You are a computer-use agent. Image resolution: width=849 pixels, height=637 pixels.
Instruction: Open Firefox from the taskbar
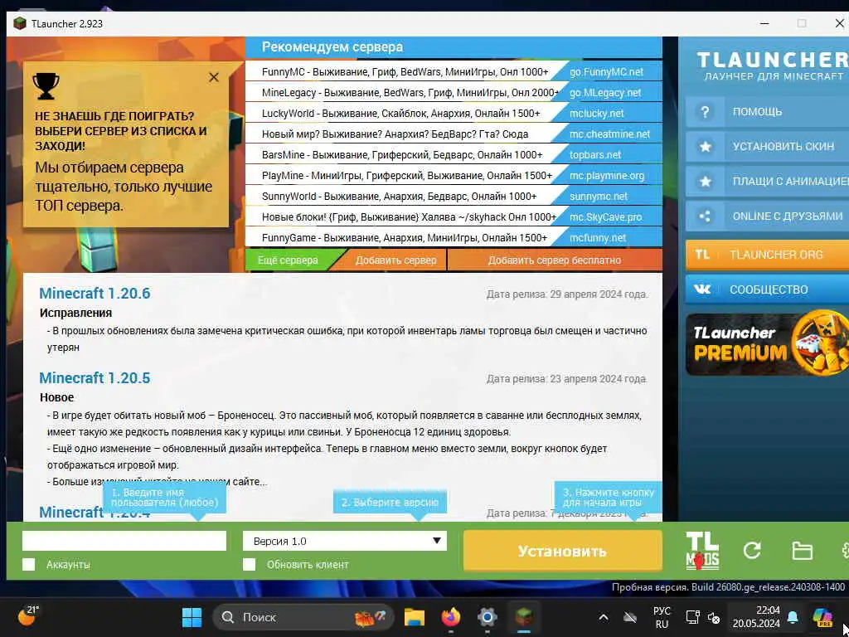pos(450,617)
